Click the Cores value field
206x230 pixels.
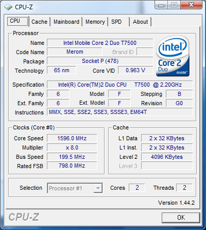pyautogui.click(x=137, y=188)
